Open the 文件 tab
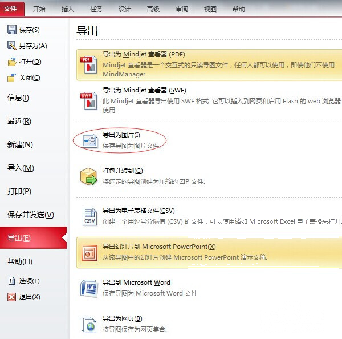Viewport: 342px width, 339px height. tap(11, 9)
